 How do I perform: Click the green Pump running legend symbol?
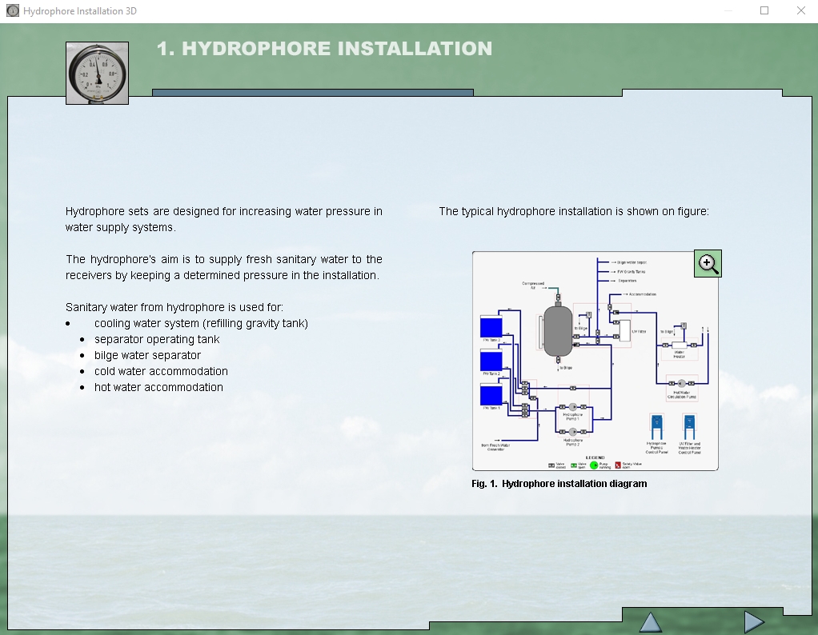coord(594,465)
